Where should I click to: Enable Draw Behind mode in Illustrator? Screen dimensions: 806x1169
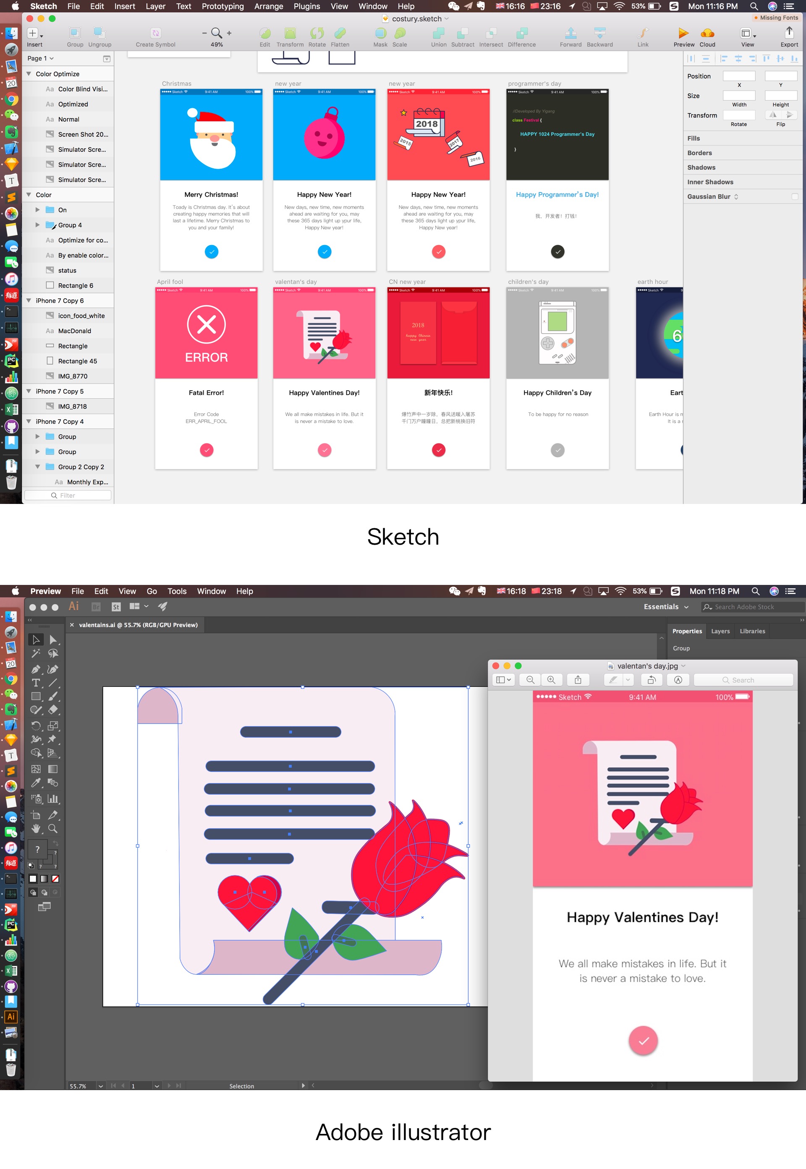click(44, 892)
